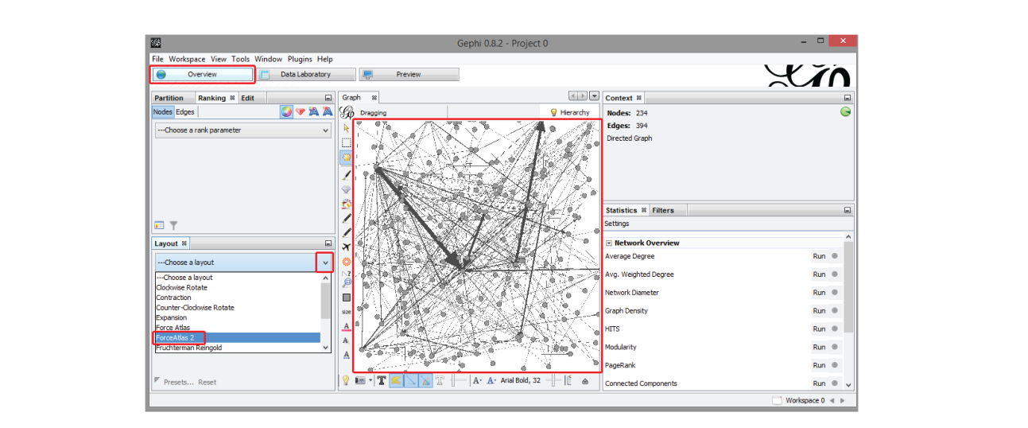This screenshot has width=1028, height=428.
Task: Open the Plugins menu
Action: [300, 59]
